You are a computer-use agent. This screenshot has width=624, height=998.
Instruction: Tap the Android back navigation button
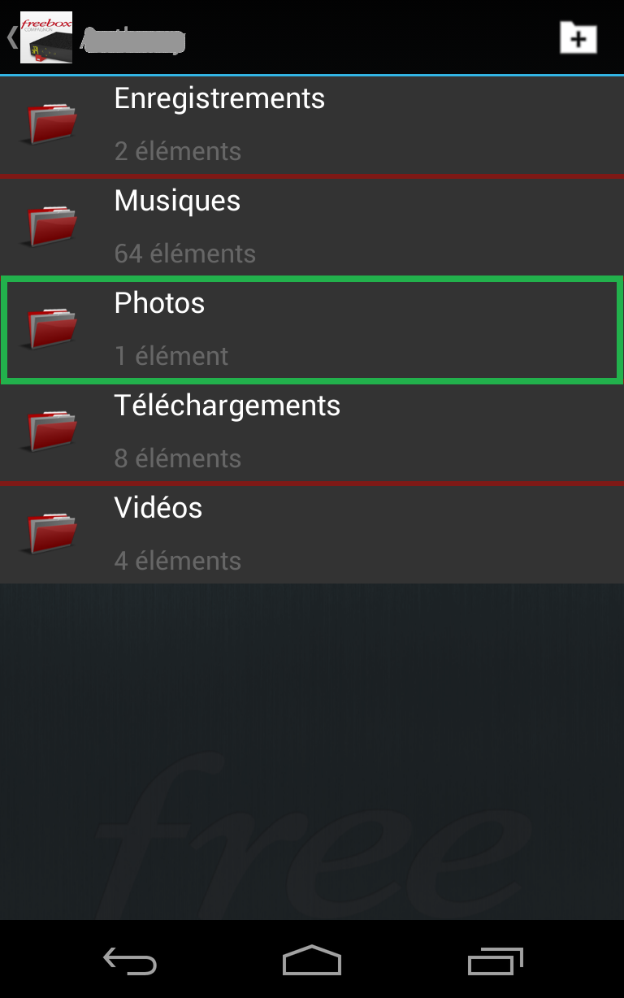(130, 961)
